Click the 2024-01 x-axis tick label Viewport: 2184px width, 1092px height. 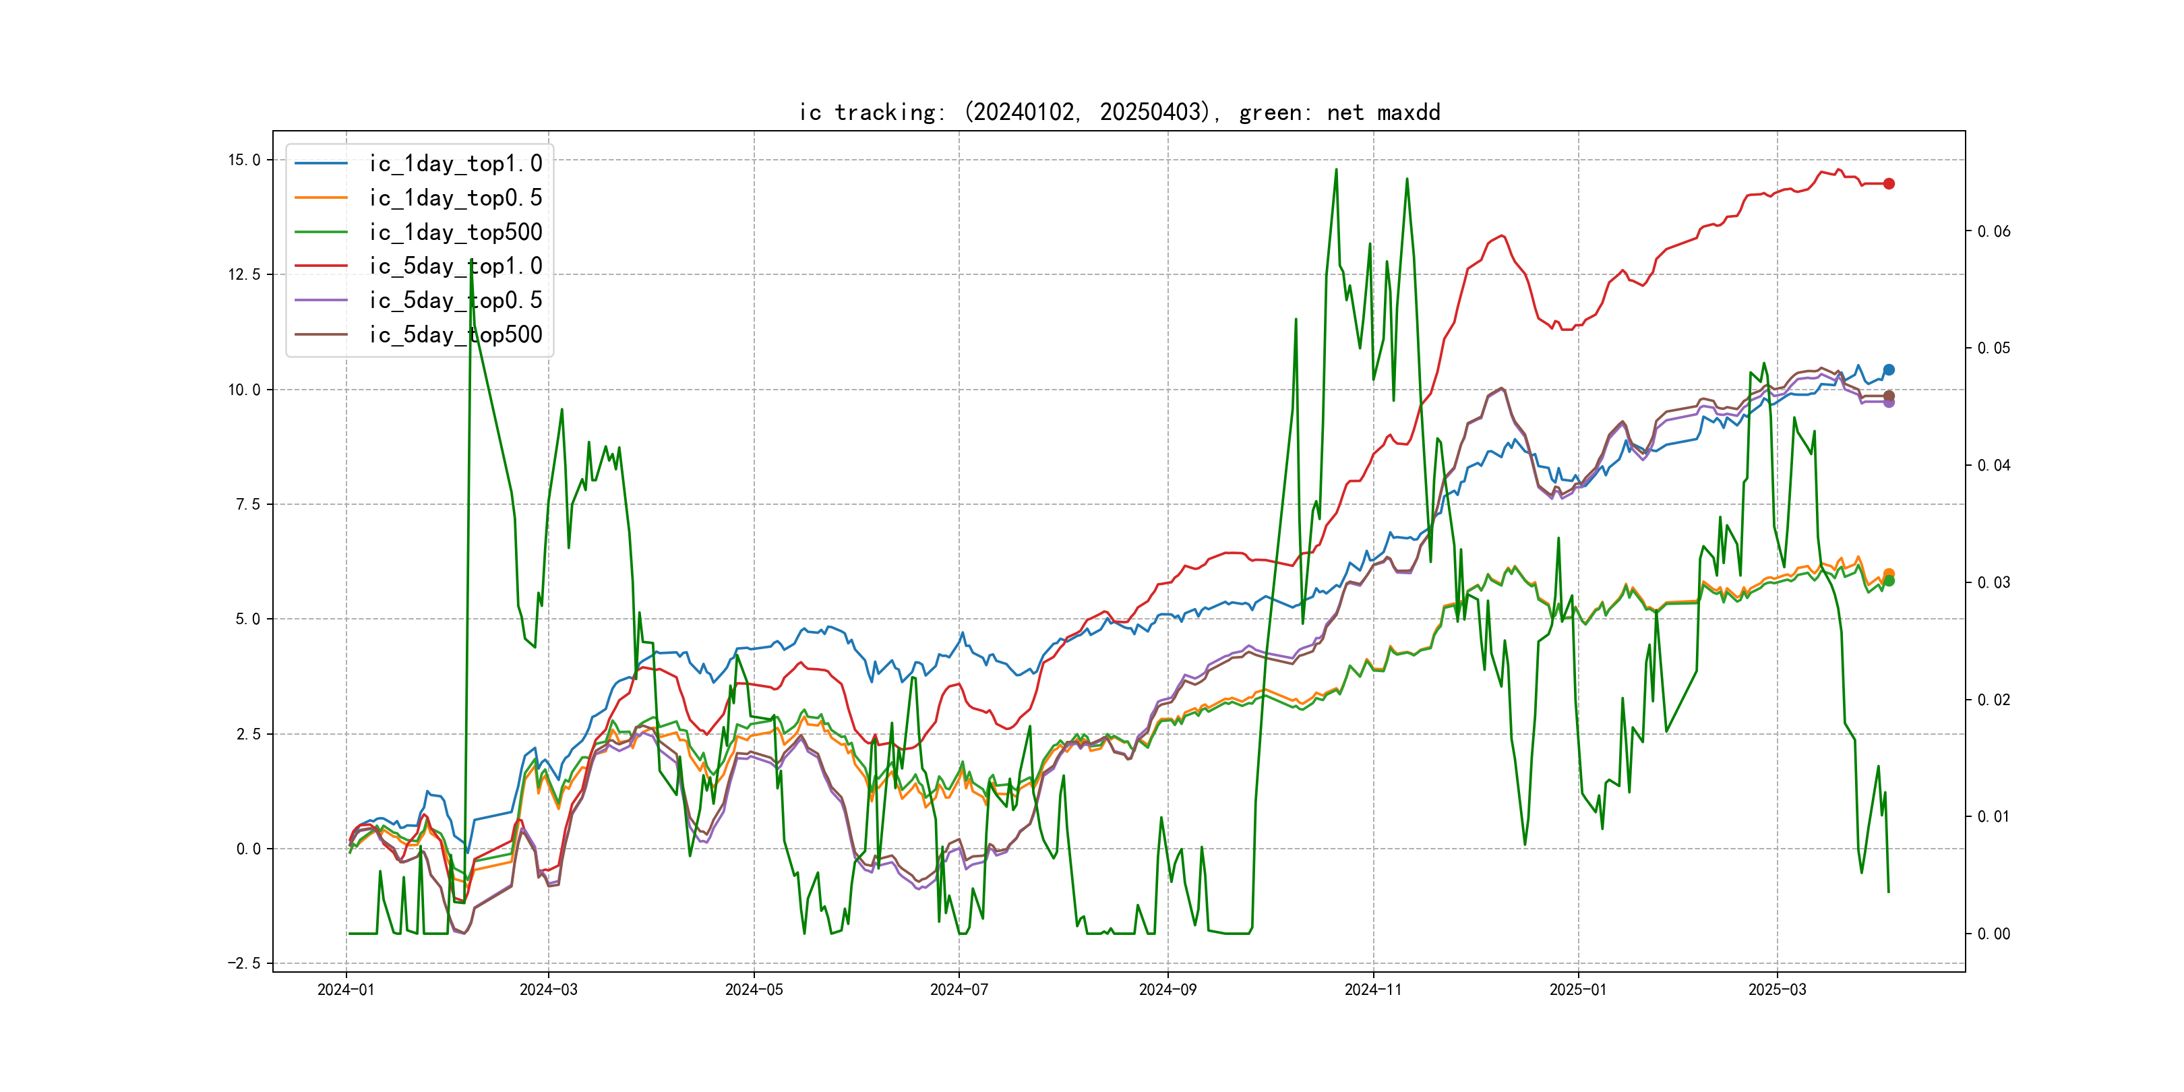click(x=346, y=990)
